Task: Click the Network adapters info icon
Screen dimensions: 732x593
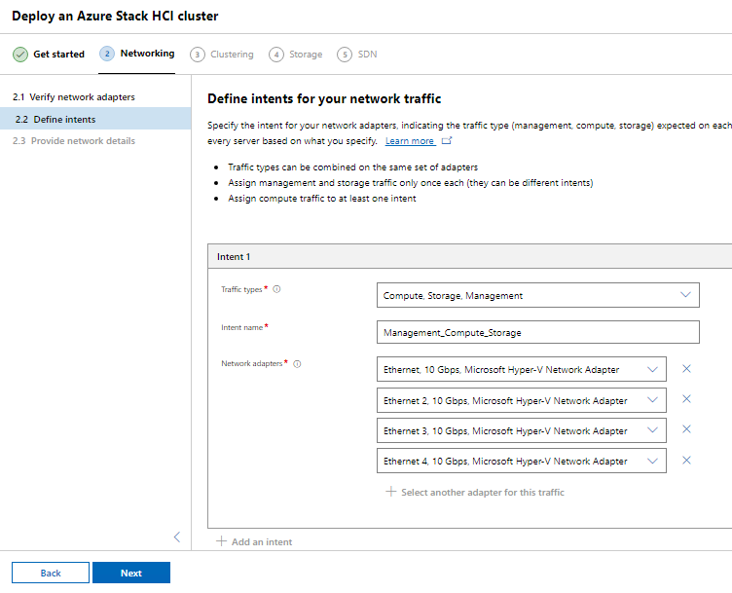Action: click(x=297, y=364)
